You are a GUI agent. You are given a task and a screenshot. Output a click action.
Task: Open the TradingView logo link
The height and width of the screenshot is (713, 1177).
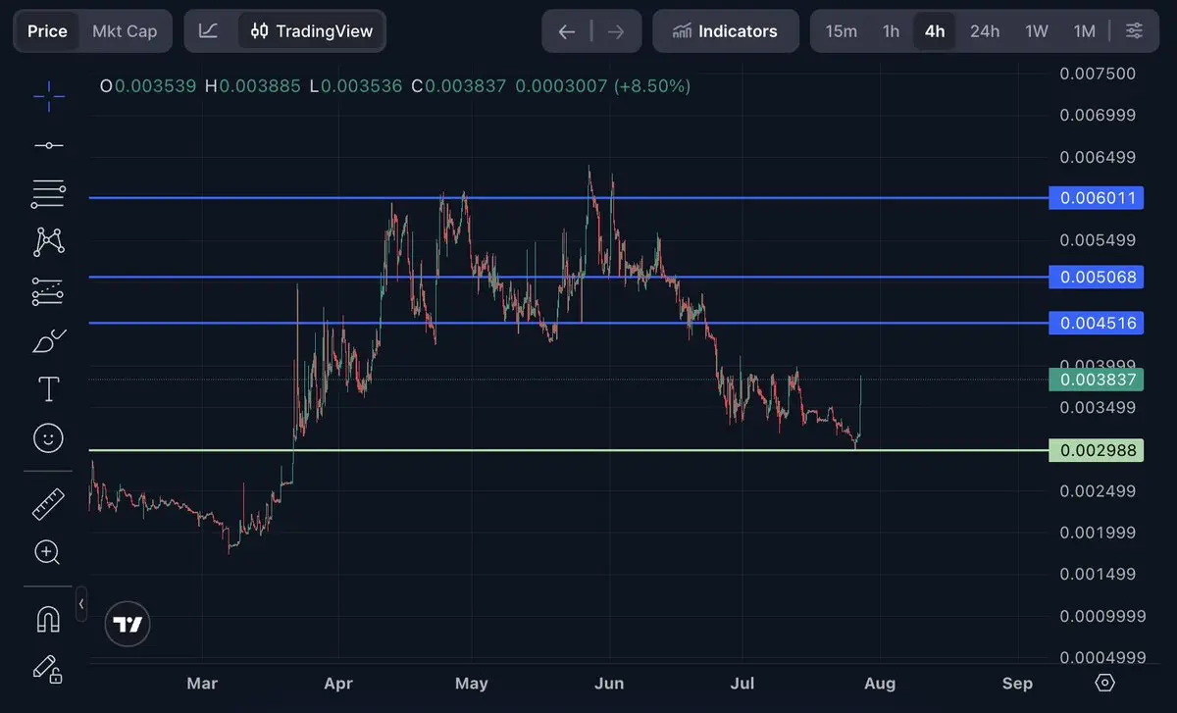[x=128, y=624]
